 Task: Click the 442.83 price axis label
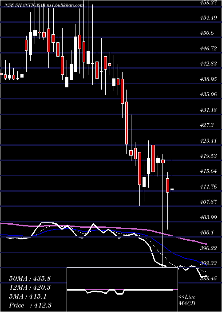208,64
